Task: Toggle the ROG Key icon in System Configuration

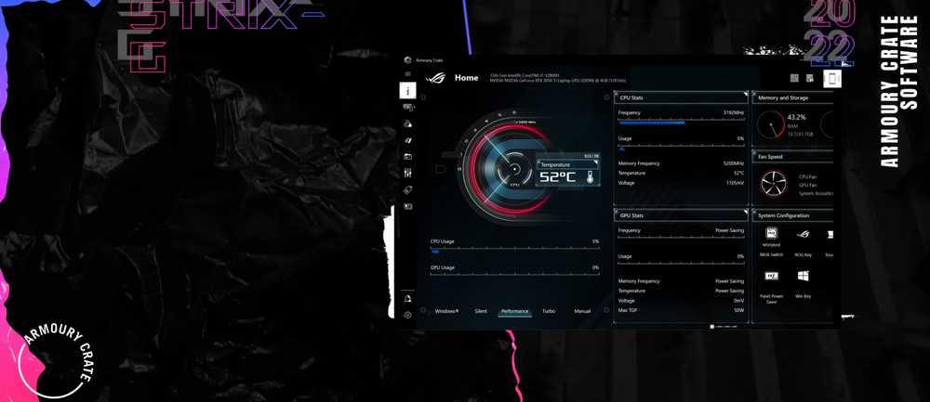Action: pyautogui.click(x=804, y=233)
